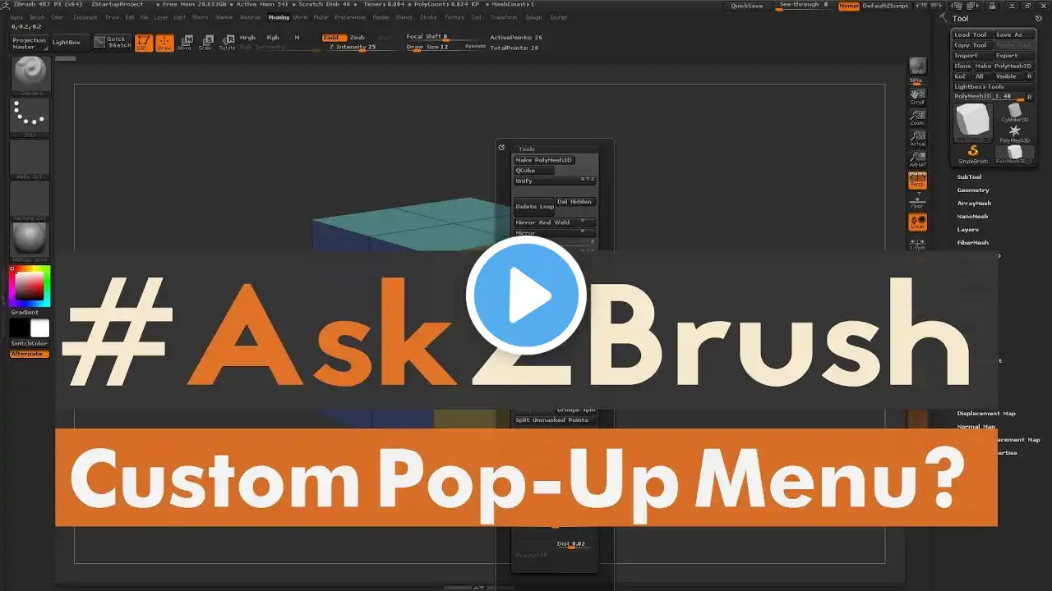Open the Dots stroke type selector
1052x591 pixels.
(x=30, y=117)
